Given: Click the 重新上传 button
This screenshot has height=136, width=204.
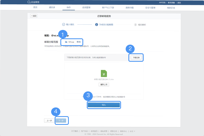Looking at the screenshot, I should (x=104, y=84).
